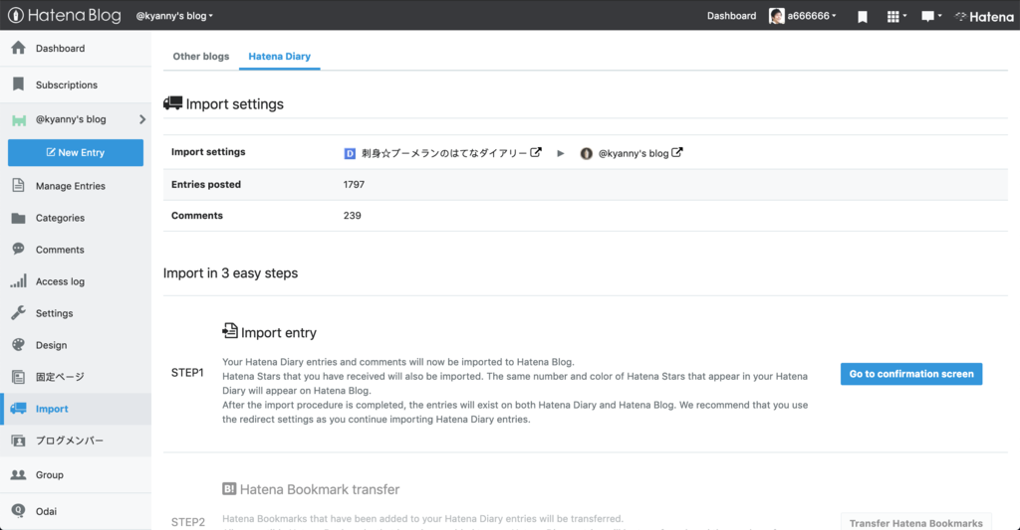
Task: Click the Subscriptions bookmark icon
Action: click(x=18, y=84)
